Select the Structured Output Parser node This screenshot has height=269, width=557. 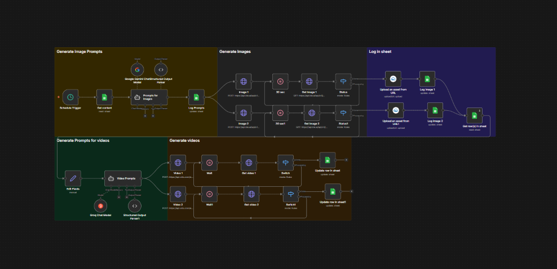(x=161, y=69)
